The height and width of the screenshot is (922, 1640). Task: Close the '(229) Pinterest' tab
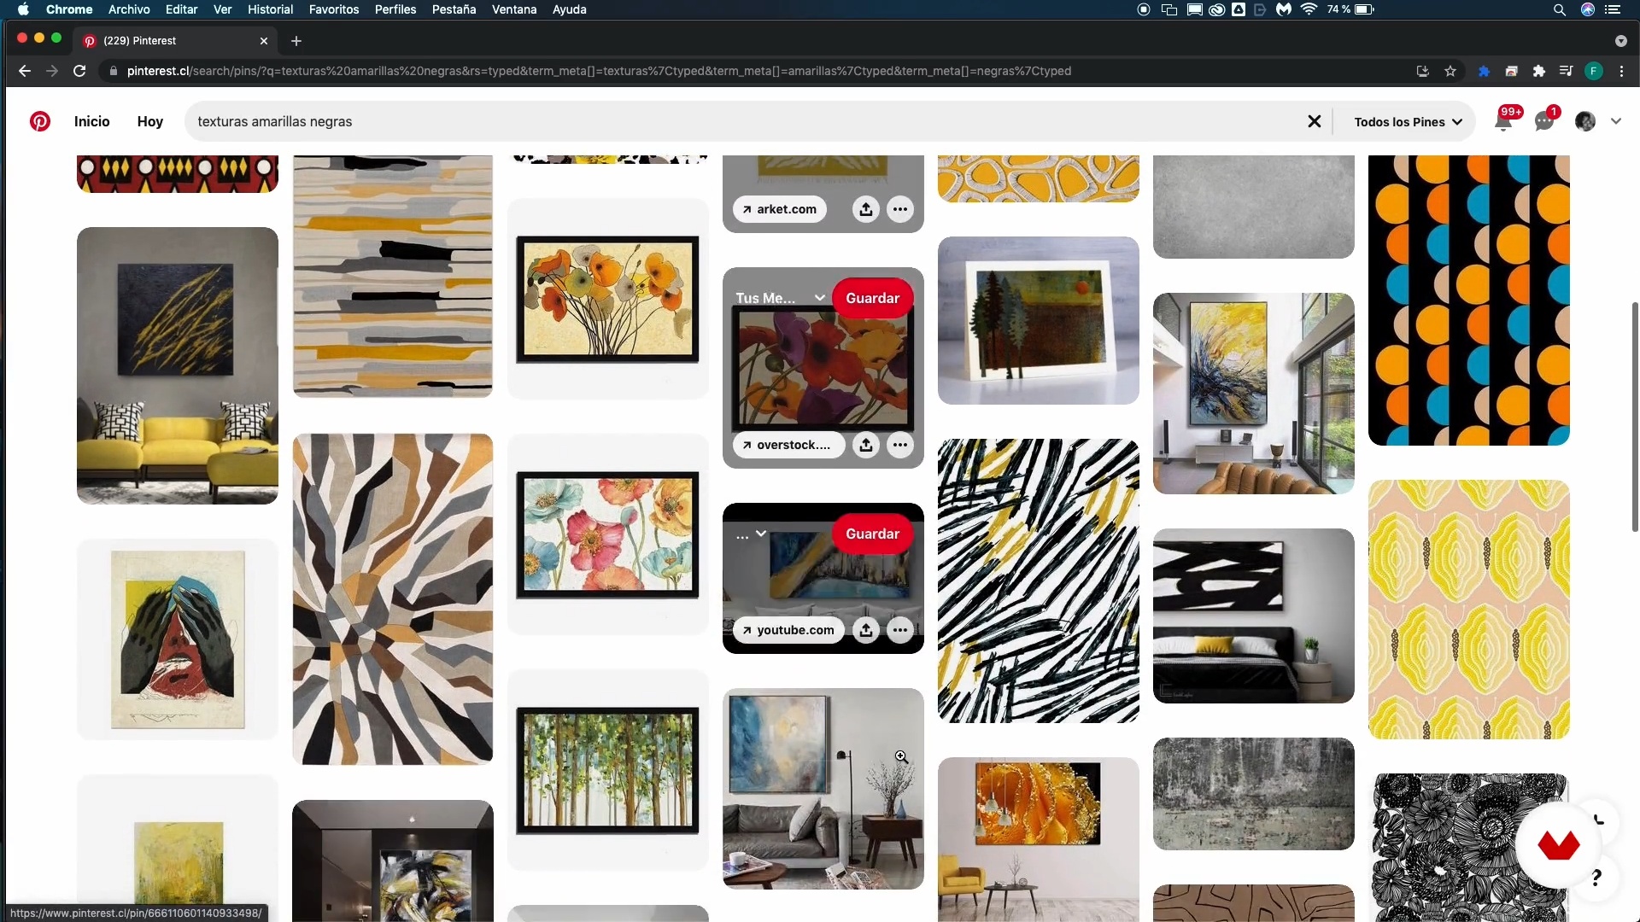(x=264, y=41)
